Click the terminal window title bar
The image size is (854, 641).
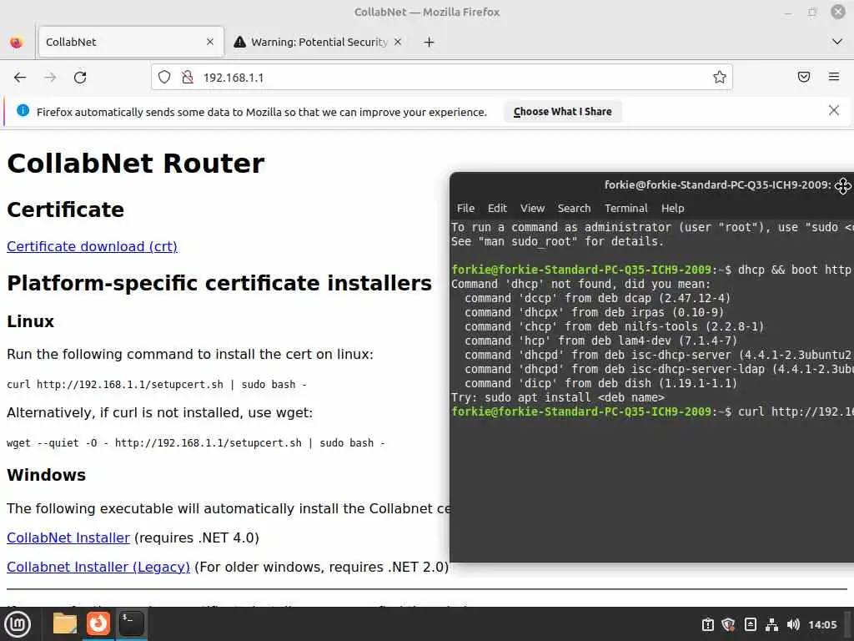coord(651,185)
